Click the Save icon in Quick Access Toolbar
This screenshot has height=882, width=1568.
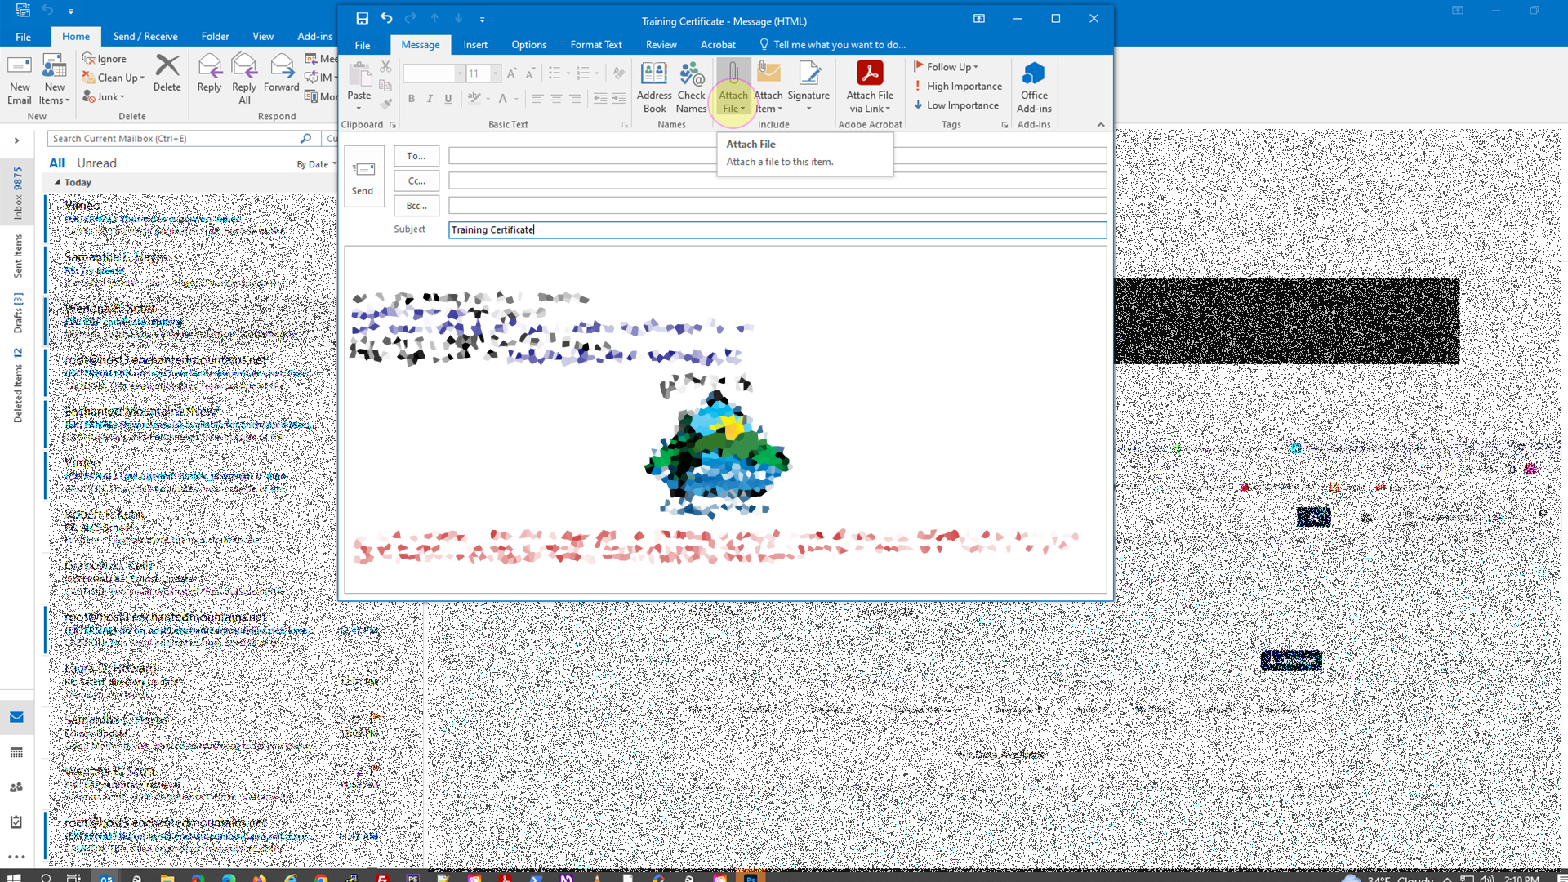[x=363, y=18]
